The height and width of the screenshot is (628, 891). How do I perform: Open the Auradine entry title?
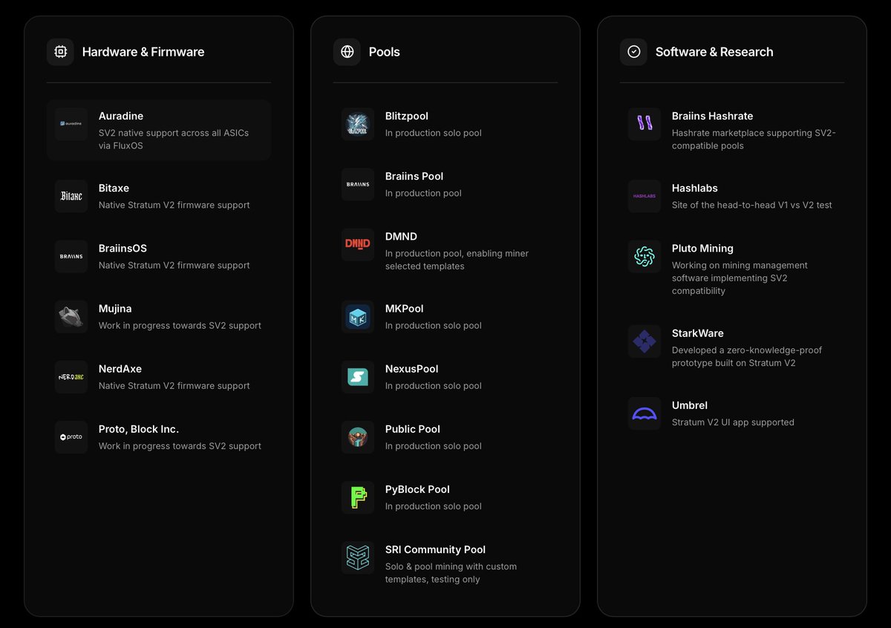click(121, 116)
